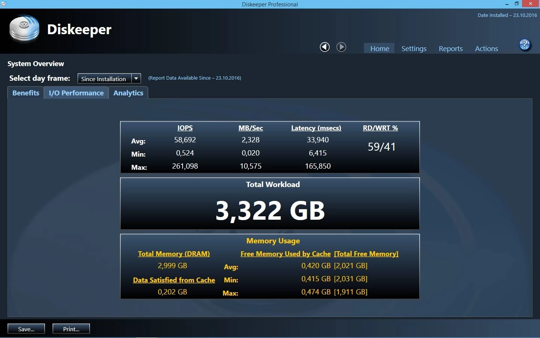Viewport: 540px width, 338px height.
Task: Click the average MB/Sec value 2,328
Action: tap(250, 140)
